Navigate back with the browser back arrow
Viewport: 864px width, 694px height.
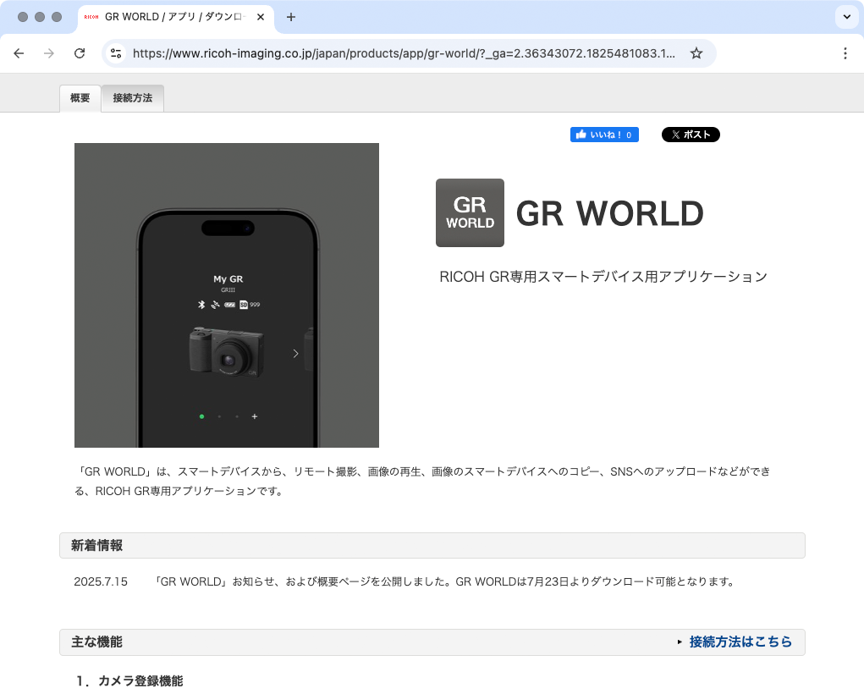coord(19,53)
